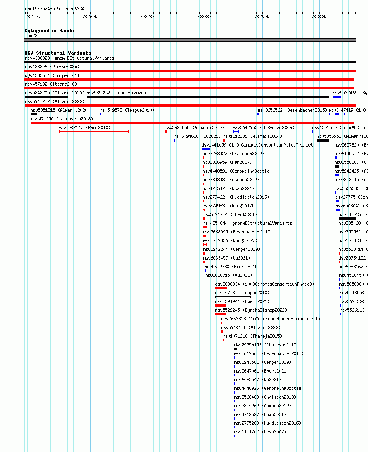Viewport: 368px width, 452px height.
Task: Click the chr15:70248555..70306334 coordinate label
Action: pyautogui.click(x=55, y=9)
